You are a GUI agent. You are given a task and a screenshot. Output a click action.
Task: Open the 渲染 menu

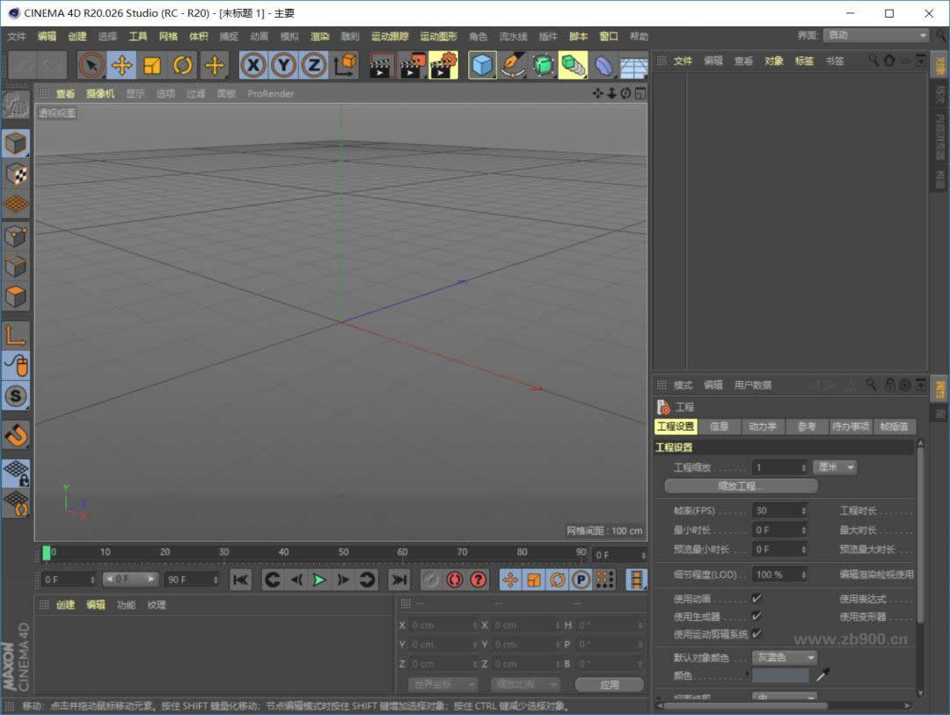[x=321, y=37]
